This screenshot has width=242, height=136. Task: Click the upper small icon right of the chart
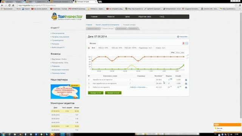coord(187,55)
